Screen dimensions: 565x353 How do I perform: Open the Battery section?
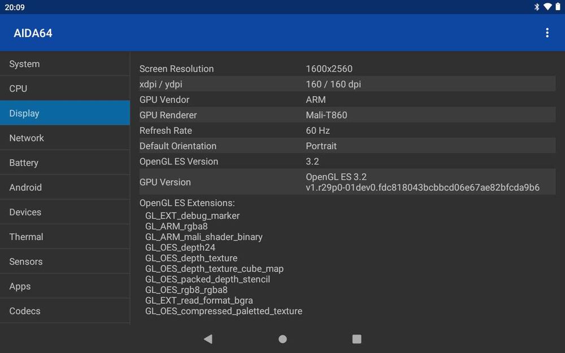point(65,163)
